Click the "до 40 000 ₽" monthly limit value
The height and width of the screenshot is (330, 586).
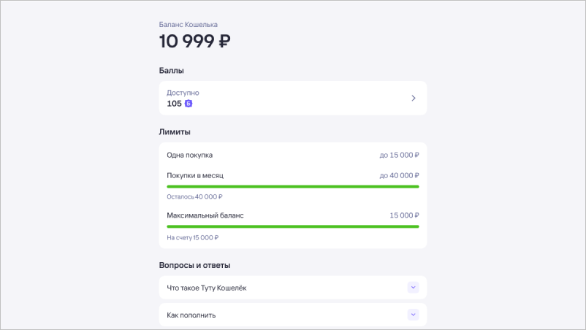(x=399, y=175)
